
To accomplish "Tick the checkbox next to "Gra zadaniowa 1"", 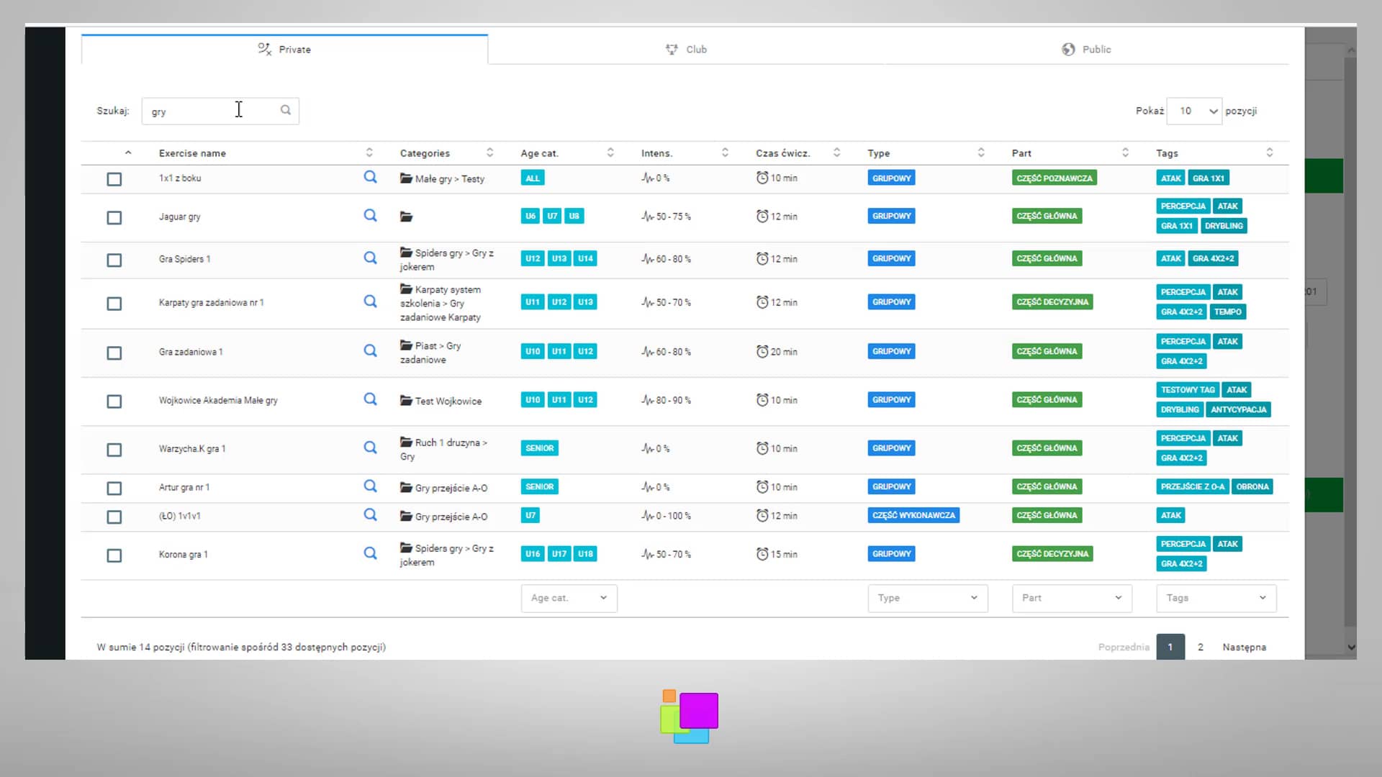I will (x=114, y=353).
